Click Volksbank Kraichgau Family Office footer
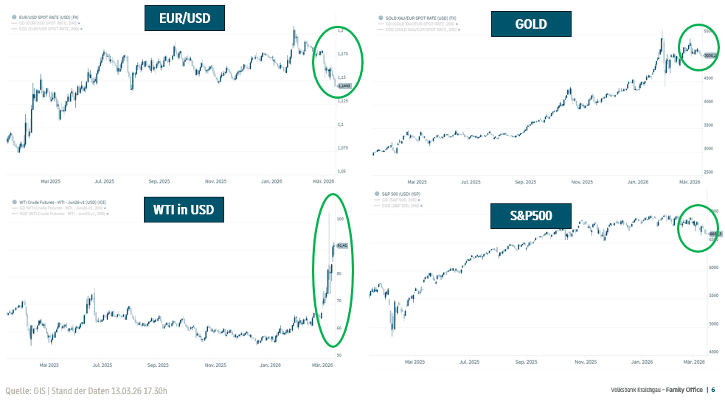Viewport: 725px width, 403px height. (x=656, y=390)
